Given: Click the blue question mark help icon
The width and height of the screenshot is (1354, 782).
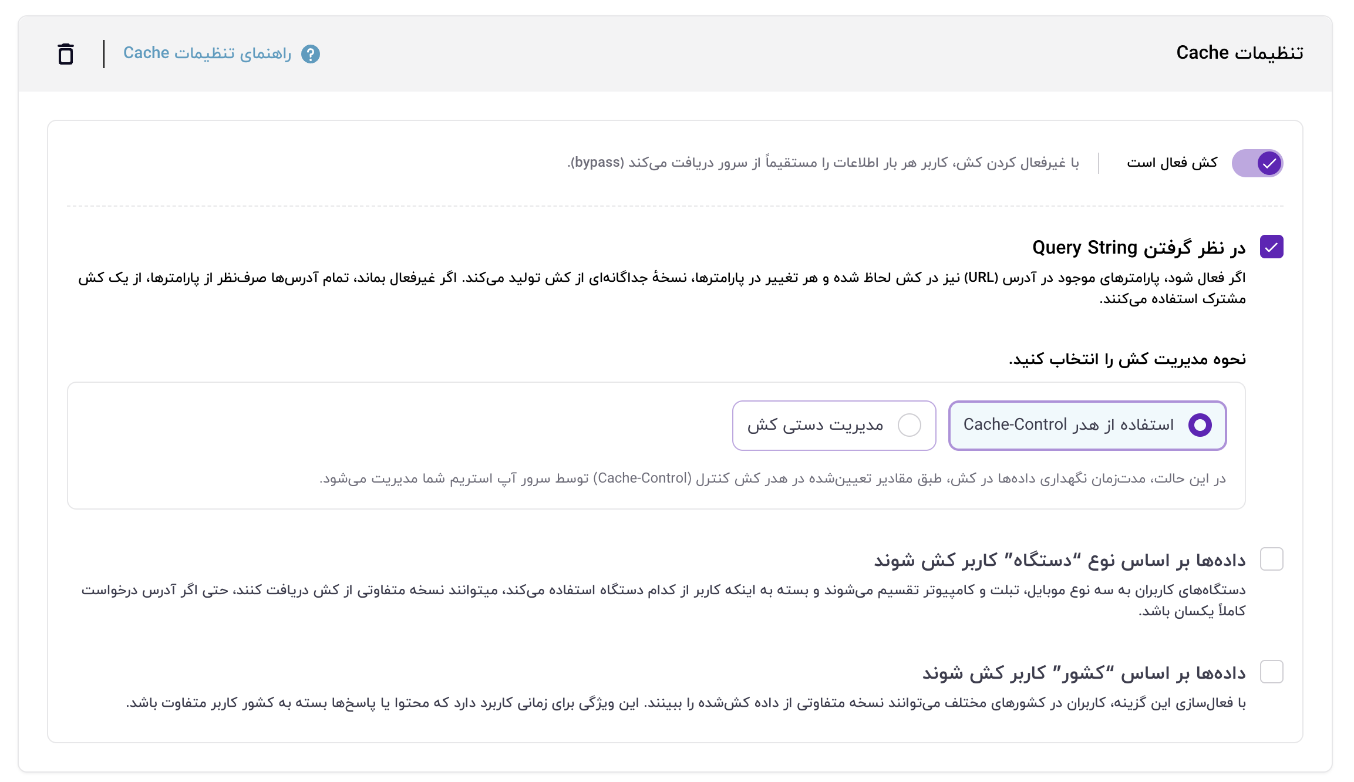Looking at the screenshot, I should point(310,54).
